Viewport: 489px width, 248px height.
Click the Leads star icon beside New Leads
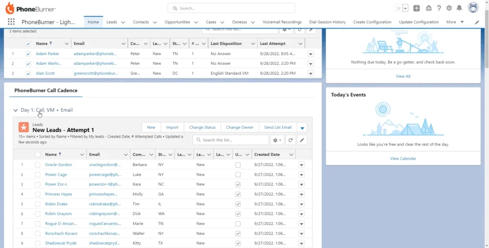tap(23, 127)
